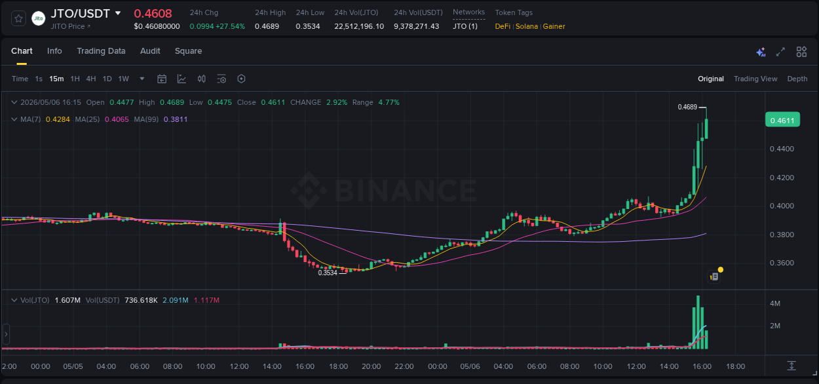The image size is (819, 384).
Task: Open the AI analysis sparkle icon
Action: coord(761,52)
